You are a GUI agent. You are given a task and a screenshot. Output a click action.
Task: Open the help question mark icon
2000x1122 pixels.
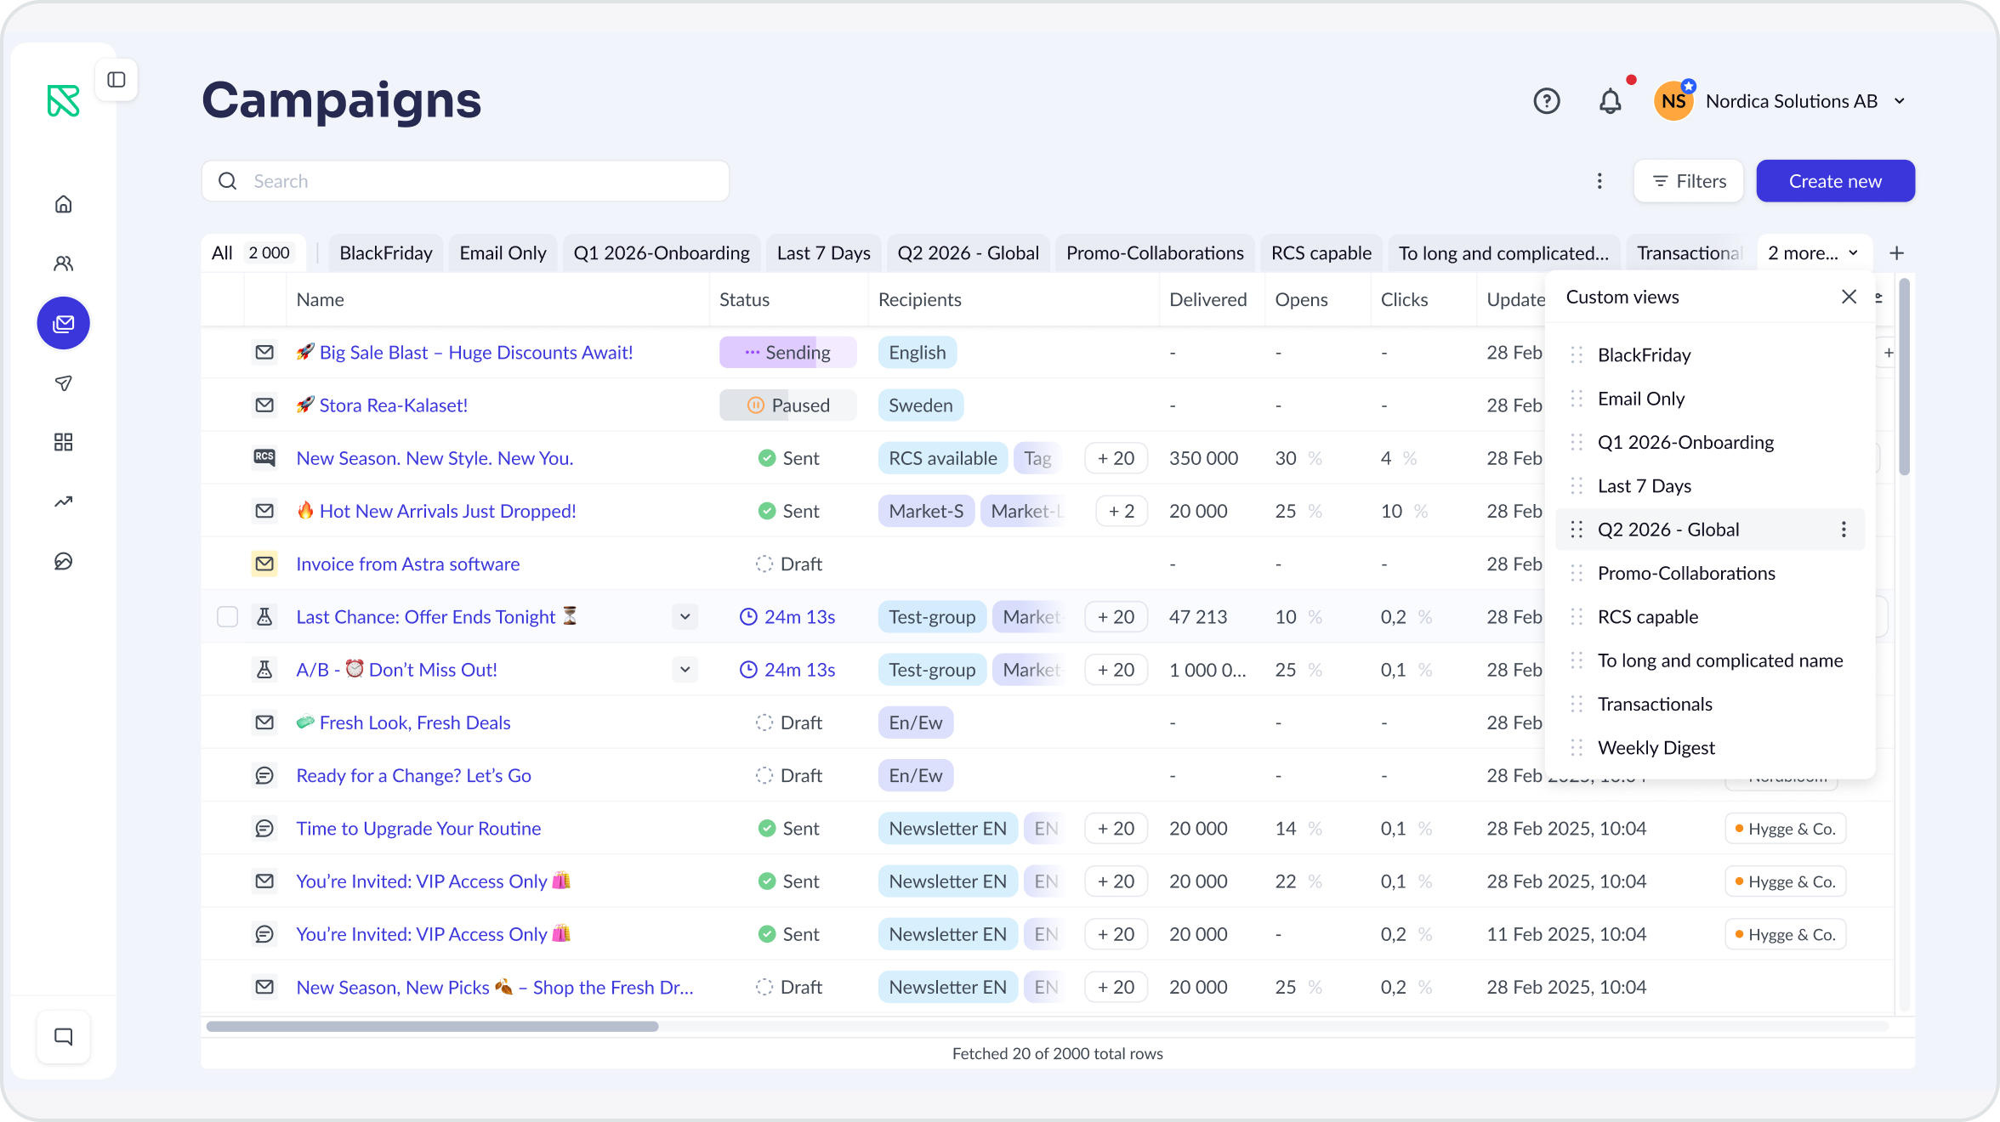(1546, 101)
